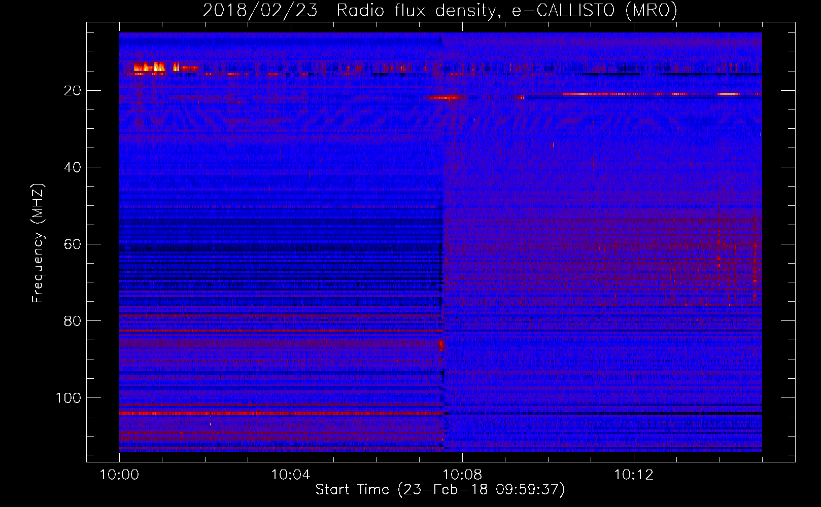The width and height of the screenshot is (821, 507).
Task: Click the 80 MHz frequency tick label
Action: coord(73,321)
